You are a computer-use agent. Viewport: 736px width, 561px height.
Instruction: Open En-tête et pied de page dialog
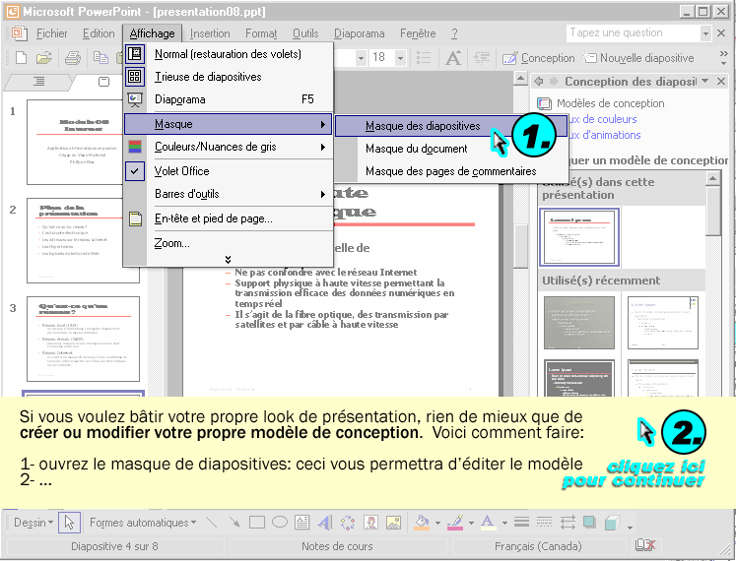tap(229, 218)
